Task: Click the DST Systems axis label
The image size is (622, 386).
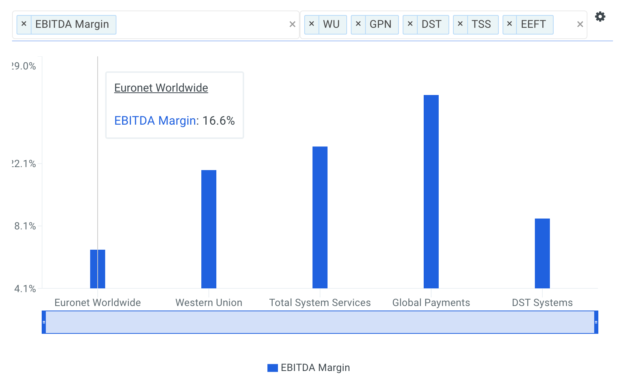Action: (542, 303)
